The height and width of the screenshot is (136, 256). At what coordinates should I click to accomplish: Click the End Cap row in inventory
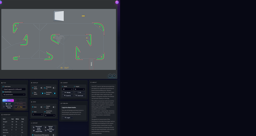coord(14,130)
